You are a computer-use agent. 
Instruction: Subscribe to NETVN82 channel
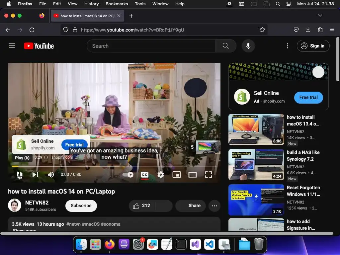pos(81,206)
